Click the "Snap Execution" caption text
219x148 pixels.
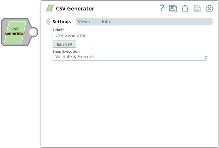click(x=66, y=51)
